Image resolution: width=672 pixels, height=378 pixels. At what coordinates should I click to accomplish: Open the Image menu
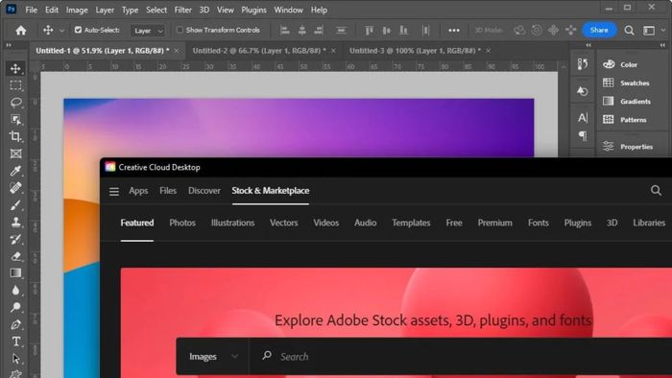(x=77, y=10)
